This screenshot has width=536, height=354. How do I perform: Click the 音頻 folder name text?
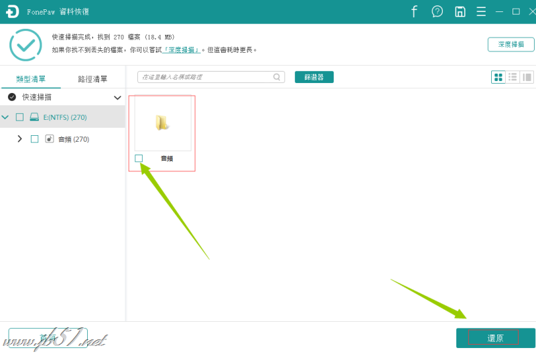tap(167, 159)
